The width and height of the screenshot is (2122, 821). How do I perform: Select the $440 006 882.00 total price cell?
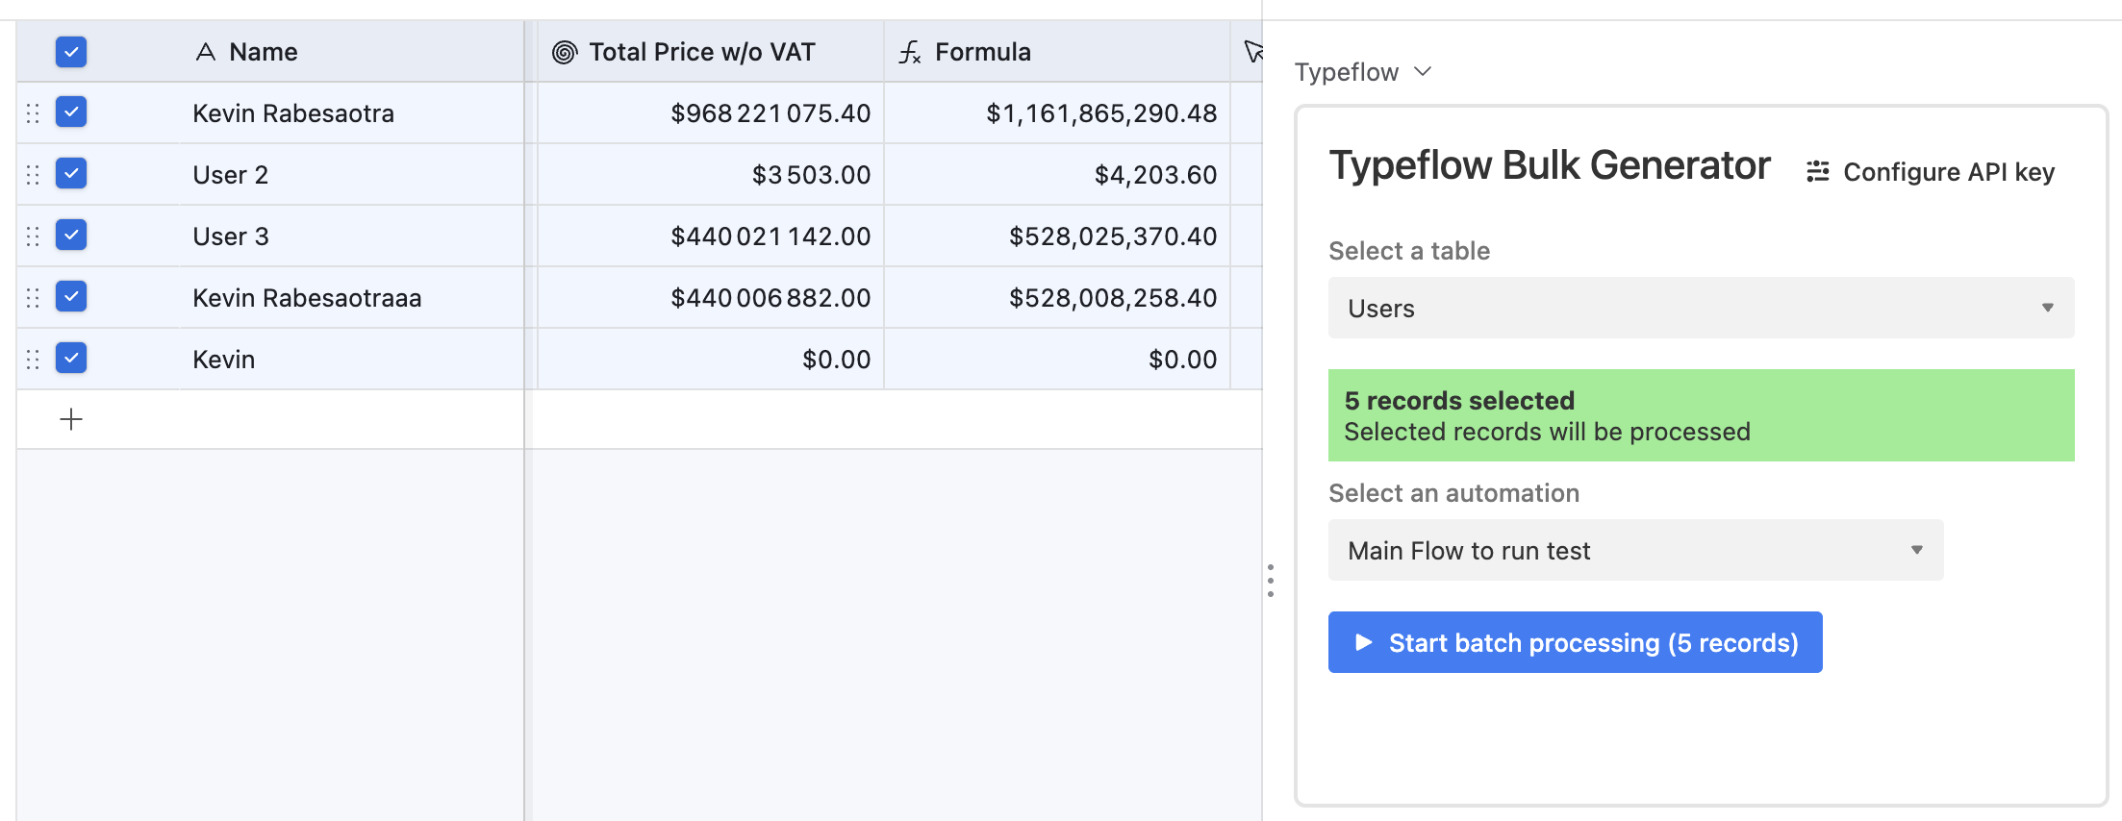tap(710, 298)
